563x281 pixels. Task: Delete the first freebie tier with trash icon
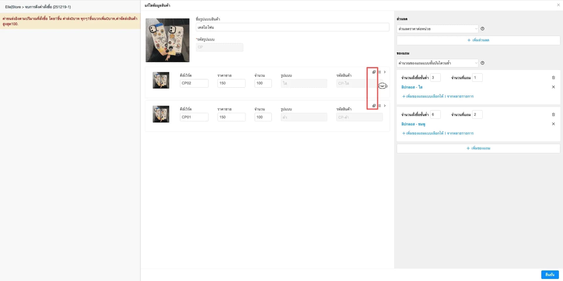click(x=553, y=78)
